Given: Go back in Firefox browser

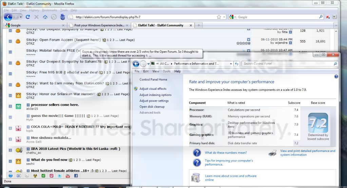Looking at the screenshot, I should click(8, 17).
